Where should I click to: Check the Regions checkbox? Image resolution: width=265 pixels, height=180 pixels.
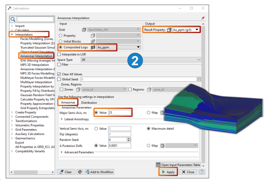pos(130,89)
